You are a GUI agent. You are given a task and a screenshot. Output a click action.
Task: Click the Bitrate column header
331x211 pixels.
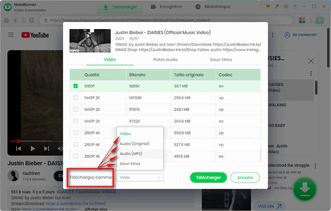tap(148, 75)
